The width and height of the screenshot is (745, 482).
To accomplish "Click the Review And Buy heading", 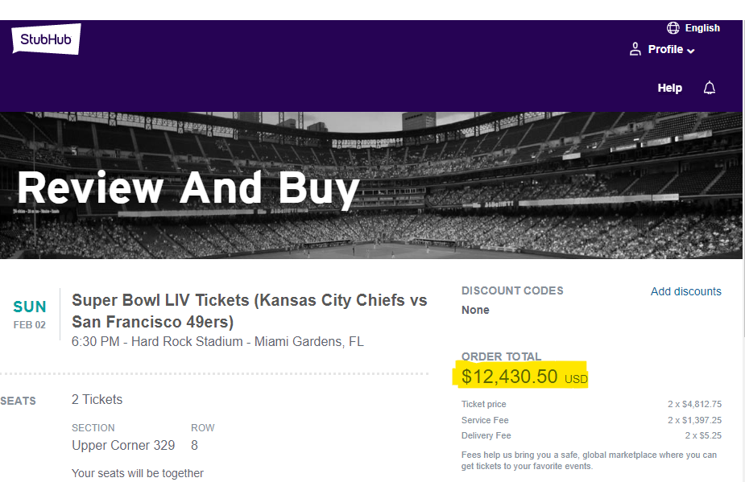I will [x=188, y=187].
